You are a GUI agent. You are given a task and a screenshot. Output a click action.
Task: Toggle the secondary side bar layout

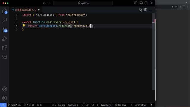click(146, 3)
